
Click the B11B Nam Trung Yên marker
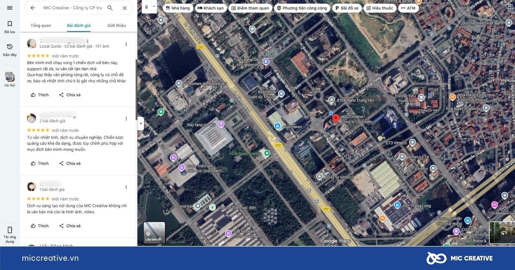tap(331, 100)
